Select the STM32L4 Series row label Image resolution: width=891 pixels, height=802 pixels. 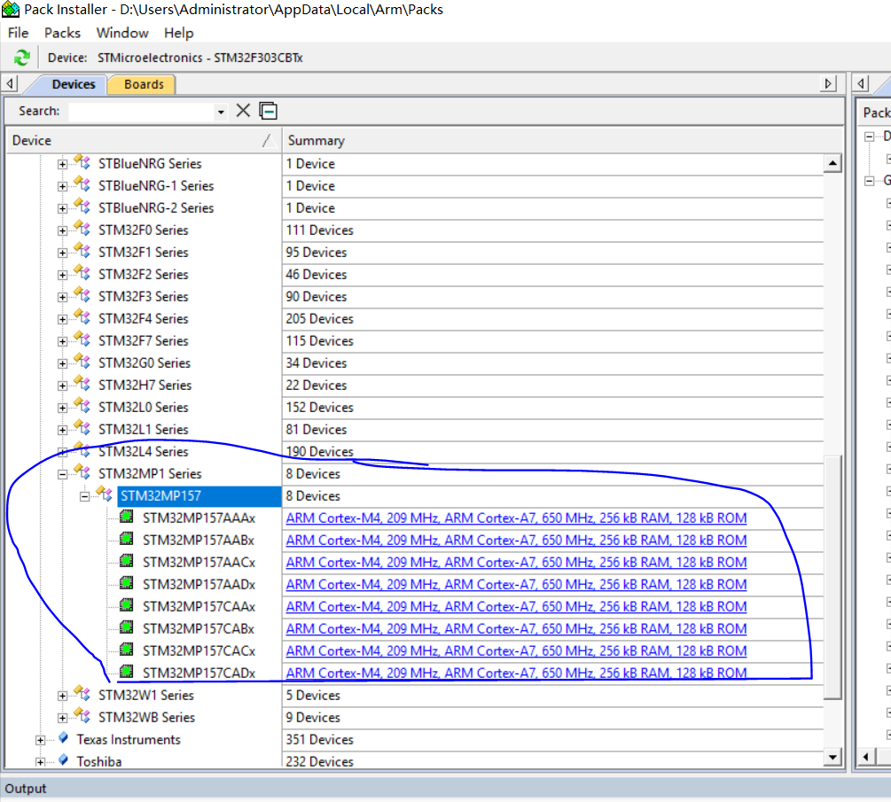click(x=144, y=452)
